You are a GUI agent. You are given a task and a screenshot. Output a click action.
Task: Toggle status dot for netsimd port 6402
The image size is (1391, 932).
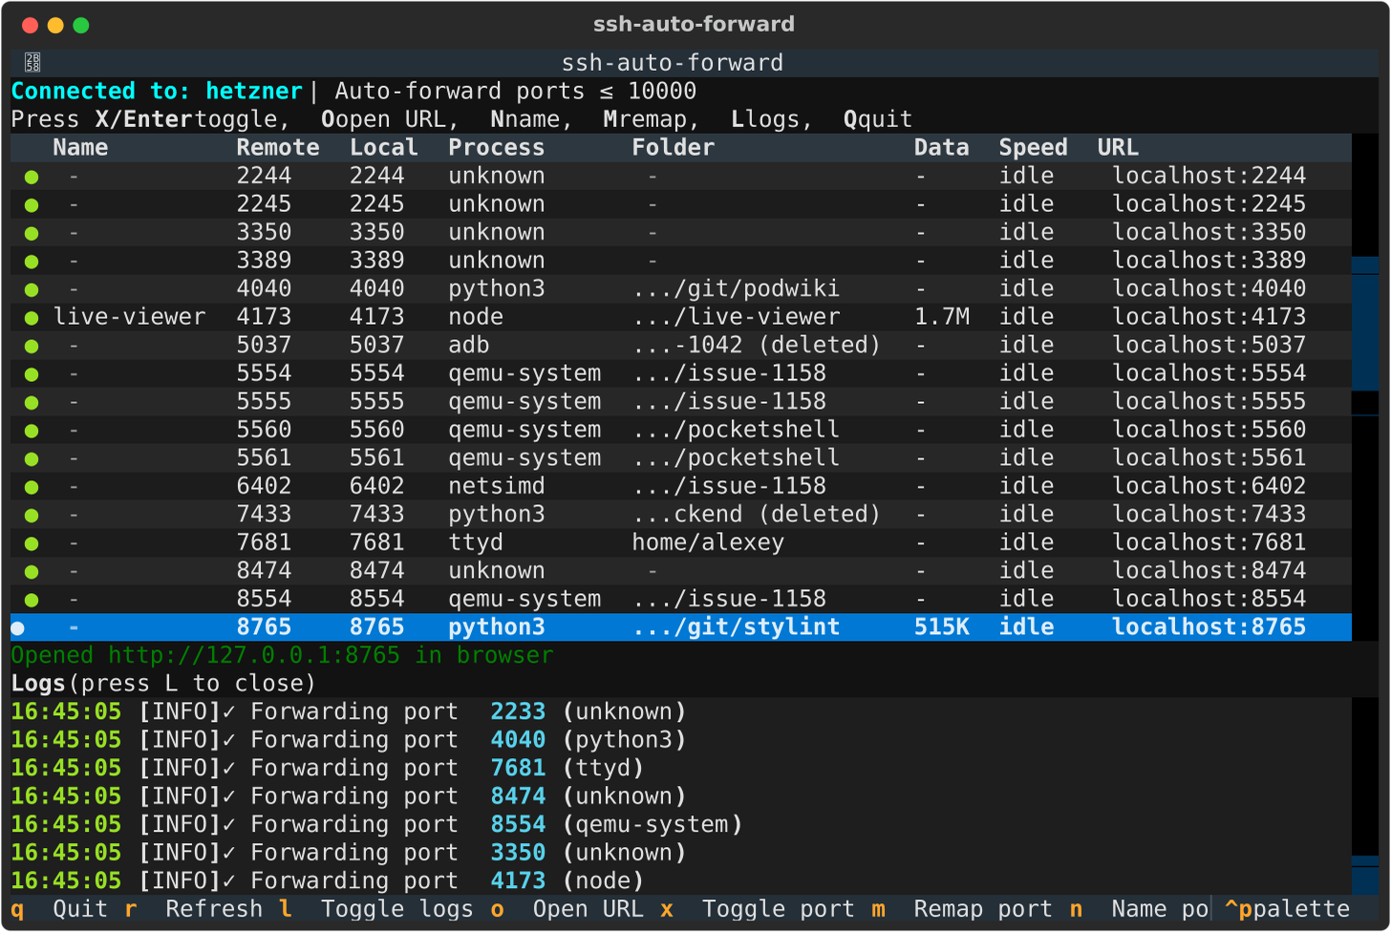tap(32, 487)
